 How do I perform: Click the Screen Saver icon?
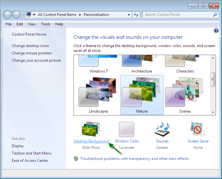(x=198, y=129)
